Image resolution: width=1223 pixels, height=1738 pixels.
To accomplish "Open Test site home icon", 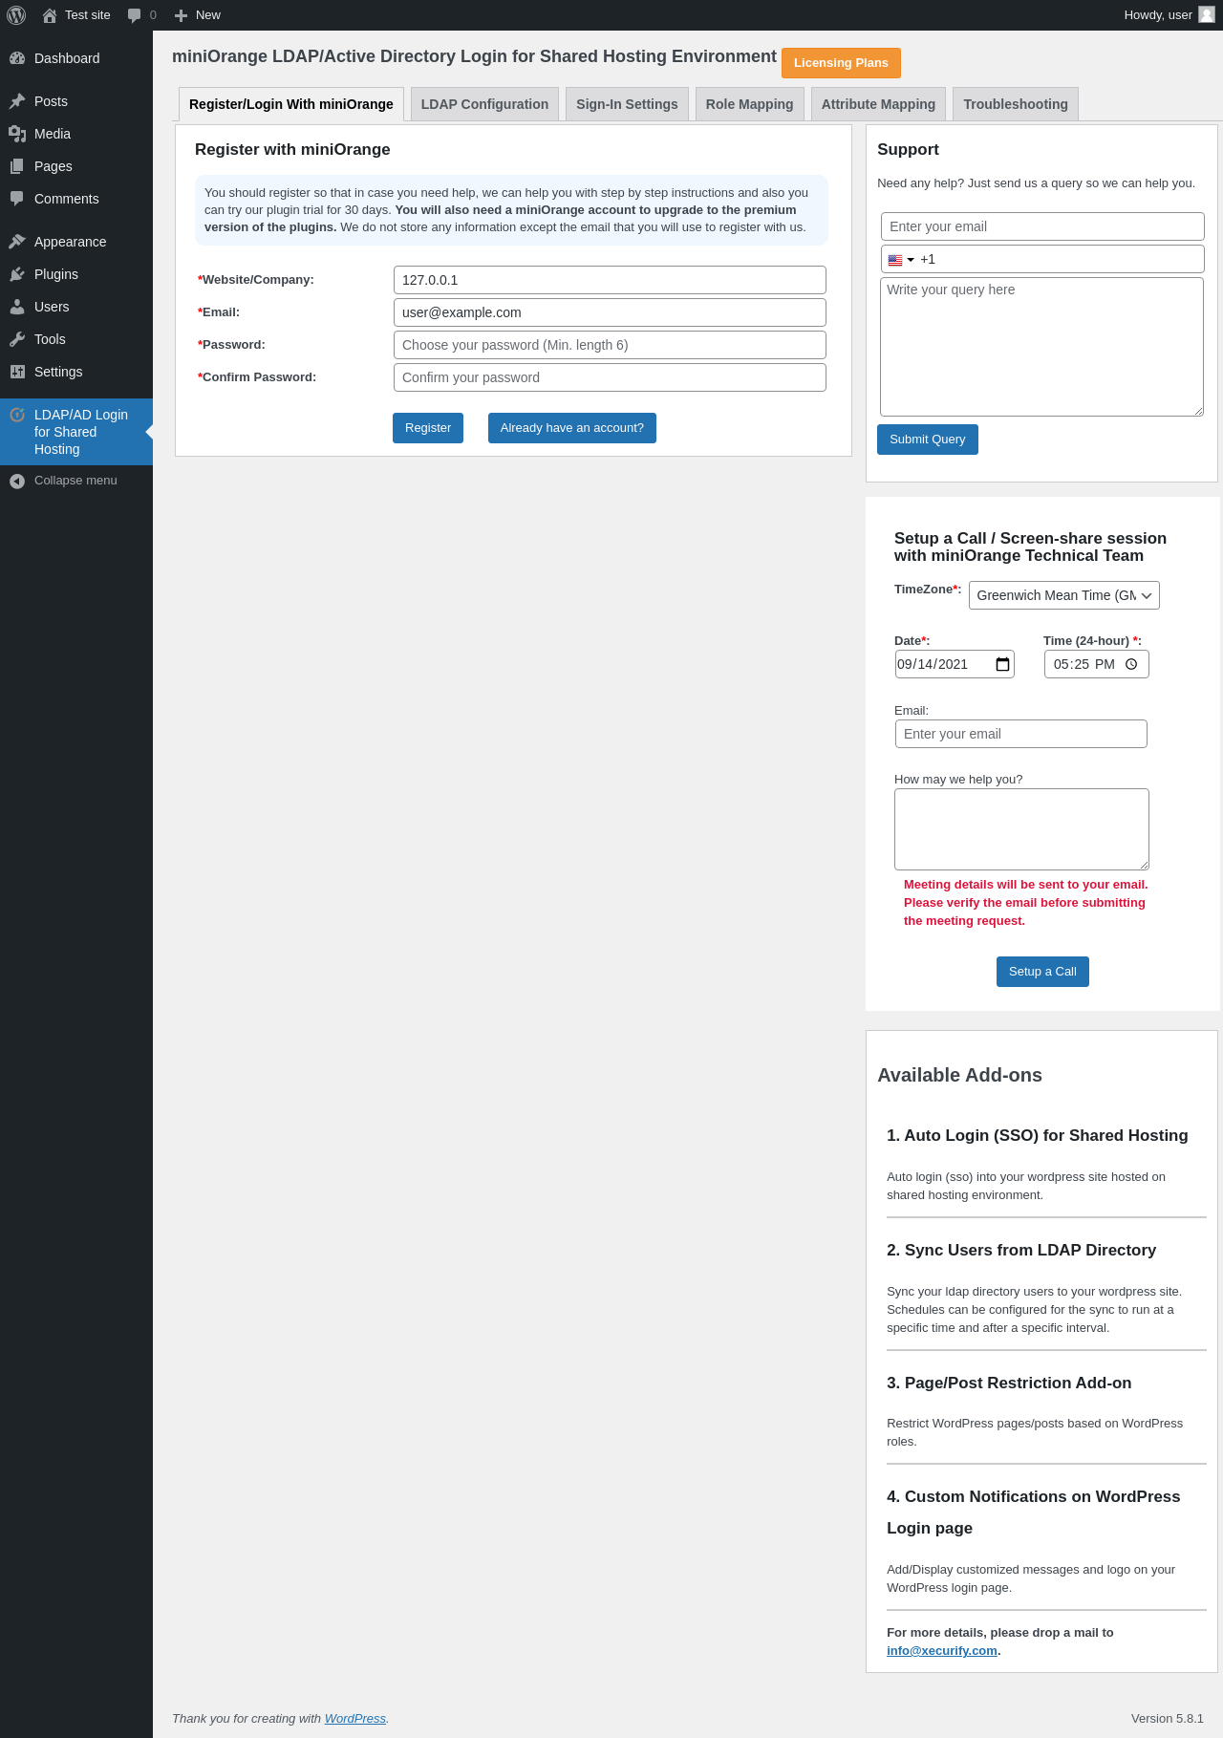I will 50,15.
